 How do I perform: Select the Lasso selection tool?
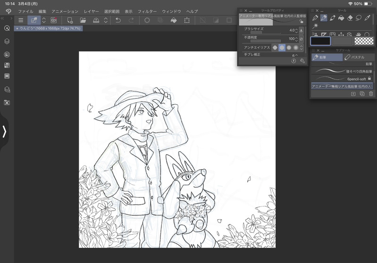click(x=359, y=18)
